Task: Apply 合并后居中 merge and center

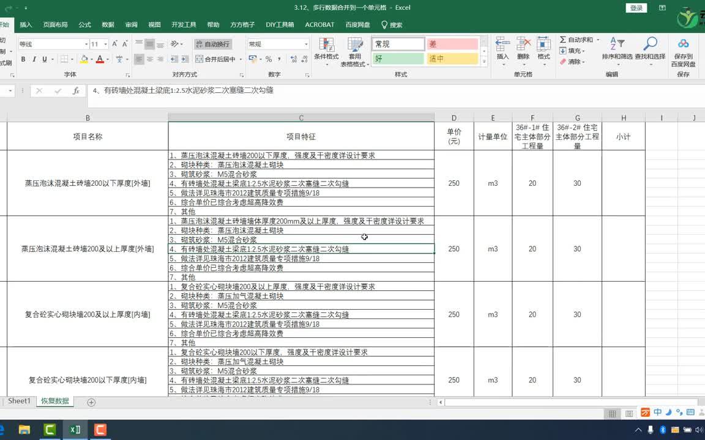Action: pyautogui.click(x=214, y=59)
